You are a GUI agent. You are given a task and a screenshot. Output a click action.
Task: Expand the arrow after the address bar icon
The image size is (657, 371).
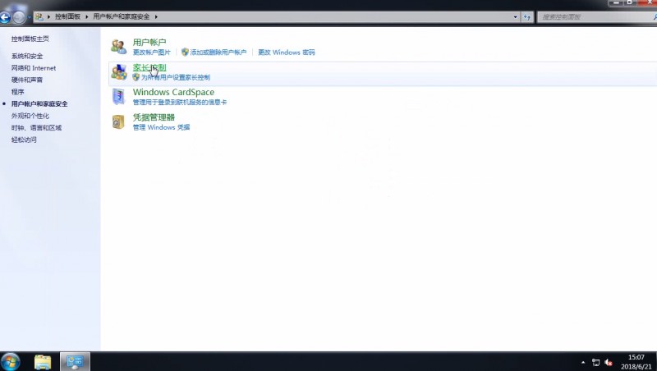click(48, 16)
